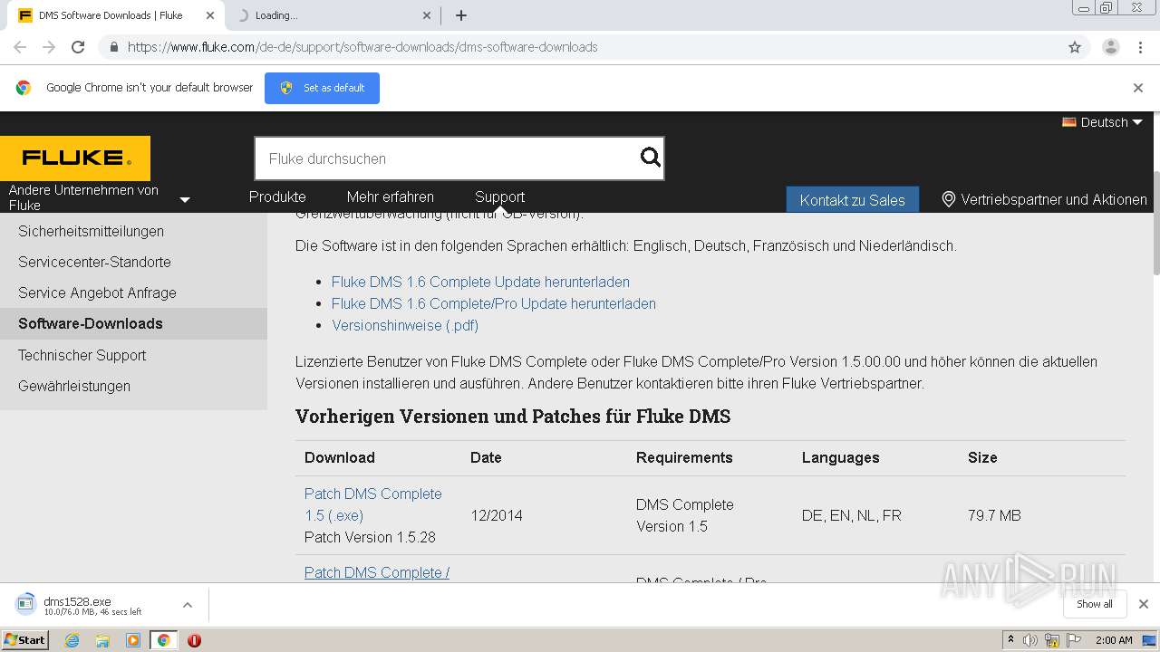Click the Requirements column header
The height and width of the screenshot is (652, 1160).
click(684, 457)
